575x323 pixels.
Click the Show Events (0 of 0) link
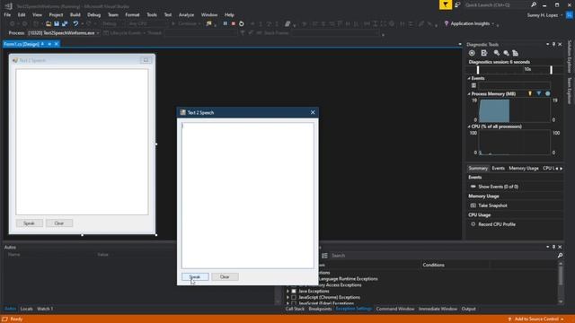(498, 187)
